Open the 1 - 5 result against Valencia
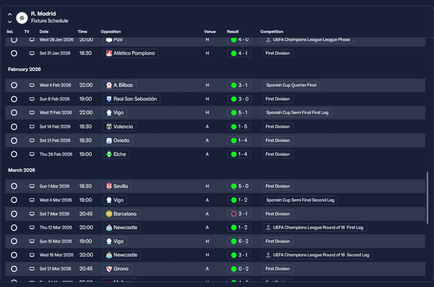This screenshot has height=287, width=434. 239,127
